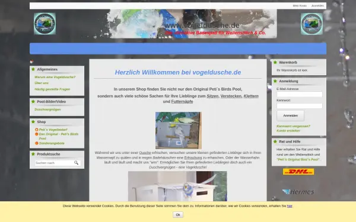Screen dimensions: 356x222
Task: Open 'Häufig gestellte Fragen'
Action: 52,89
